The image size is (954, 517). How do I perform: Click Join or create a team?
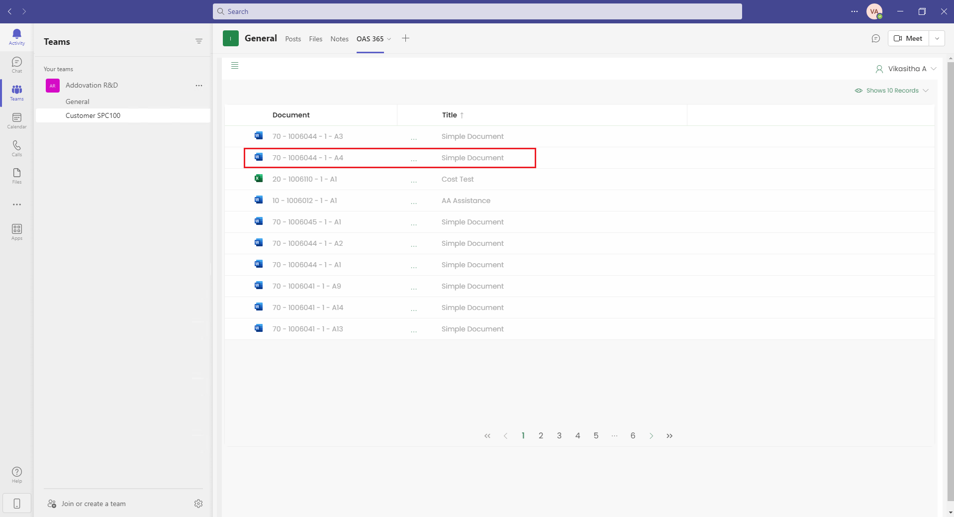pos(93,504)
